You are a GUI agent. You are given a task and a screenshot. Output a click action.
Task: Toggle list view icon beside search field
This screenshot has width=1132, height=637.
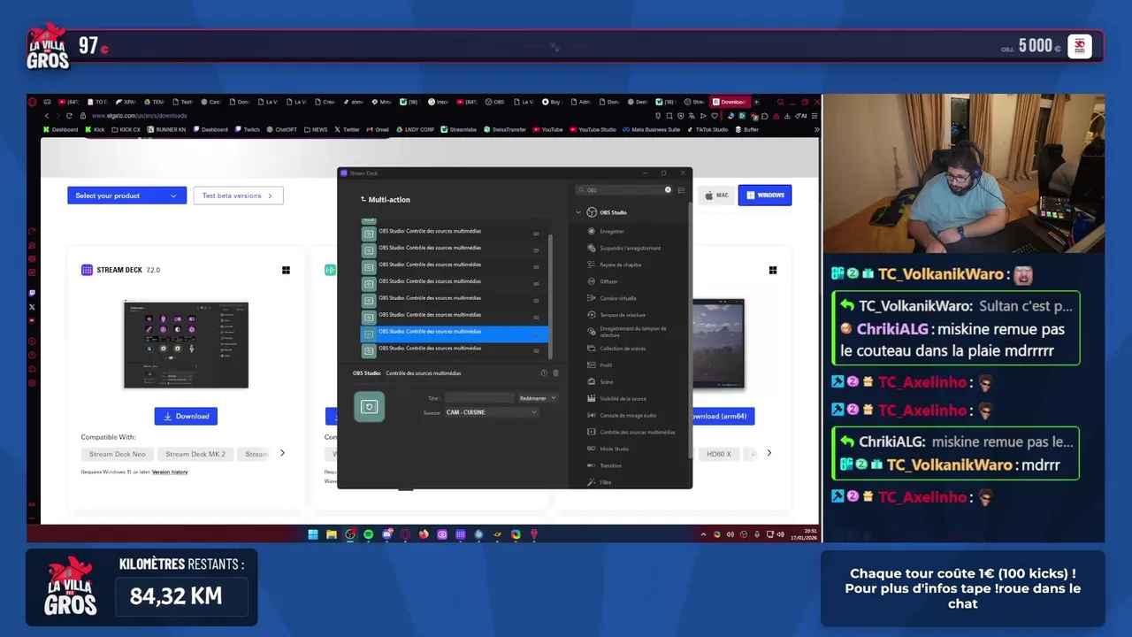(681, 190)
